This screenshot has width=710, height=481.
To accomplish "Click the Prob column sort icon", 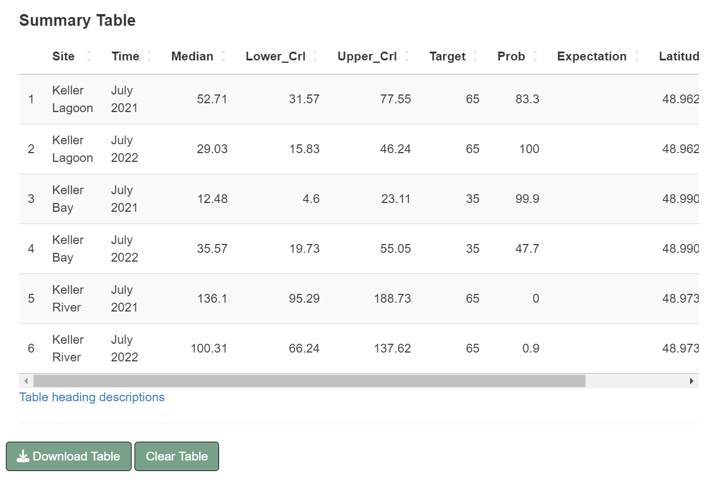I will [x=535, y=56].
